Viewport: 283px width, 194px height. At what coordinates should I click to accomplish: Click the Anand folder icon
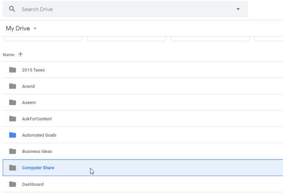click(12, 86)
